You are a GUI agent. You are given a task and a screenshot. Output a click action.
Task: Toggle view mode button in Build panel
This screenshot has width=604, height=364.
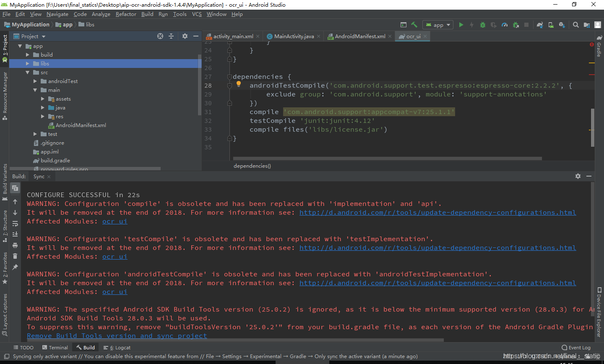coord(15,188)
